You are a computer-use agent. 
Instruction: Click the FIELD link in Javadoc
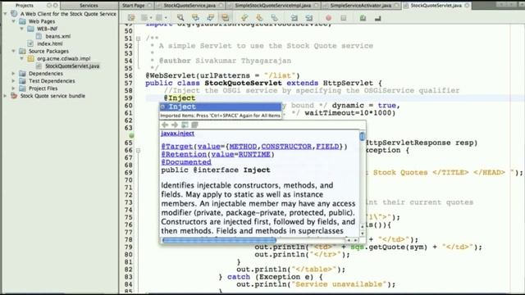[327, 147]
